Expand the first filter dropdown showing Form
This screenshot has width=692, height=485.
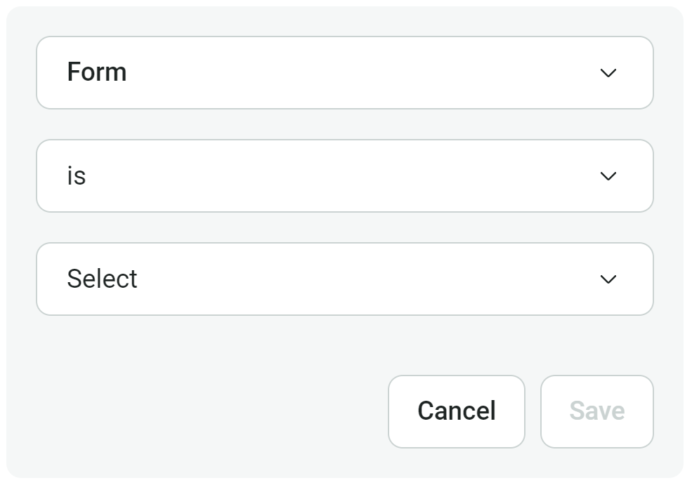click(344, 73)
